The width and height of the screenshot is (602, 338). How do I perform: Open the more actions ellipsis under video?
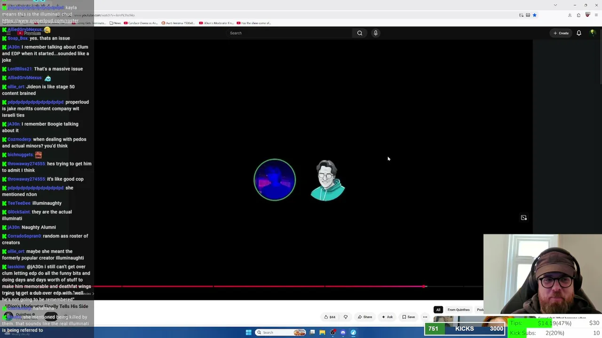(x=425, y=317)
